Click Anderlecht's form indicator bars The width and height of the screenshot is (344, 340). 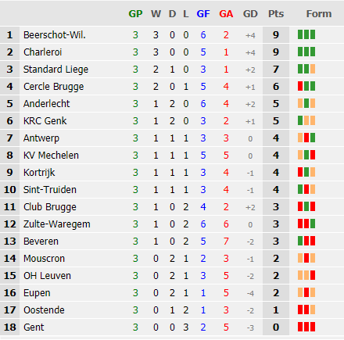tap(306, 103)
